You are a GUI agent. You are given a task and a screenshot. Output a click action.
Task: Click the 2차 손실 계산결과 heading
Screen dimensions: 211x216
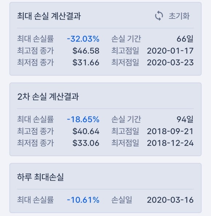point(48,97)
